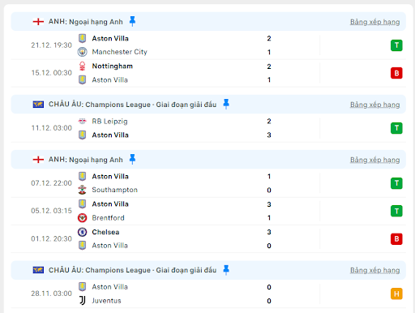
Task: Pin the first Ngoại hạng Anh league header
Action: tap(132, 21)
